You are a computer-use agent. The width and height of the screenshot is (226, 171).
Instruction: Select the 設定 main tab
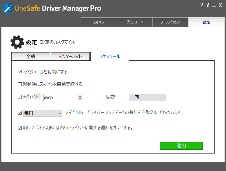pyautogui.click(x=207, y=22)
